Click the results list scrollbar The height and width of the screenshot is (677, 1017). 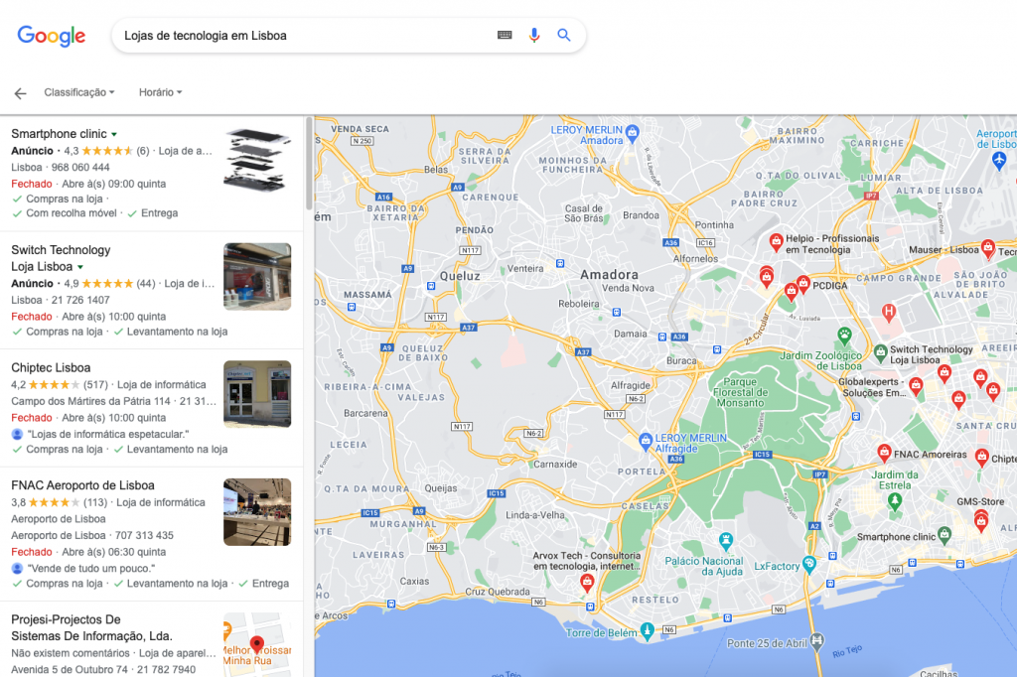point(309,164)
